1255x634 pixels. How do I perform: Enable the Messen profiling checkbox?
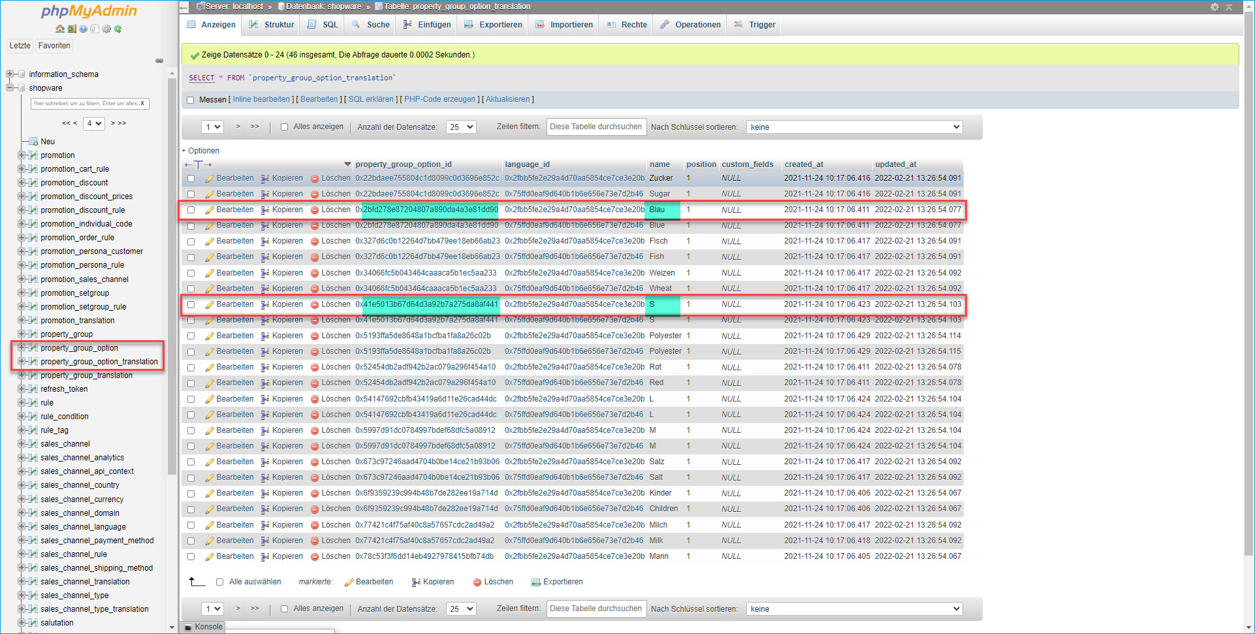tap(191, 100)
